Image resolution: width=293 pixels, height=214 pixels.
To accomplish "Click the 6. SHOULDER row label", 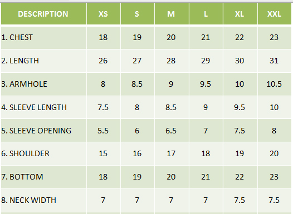I will (x=25, y=153).
